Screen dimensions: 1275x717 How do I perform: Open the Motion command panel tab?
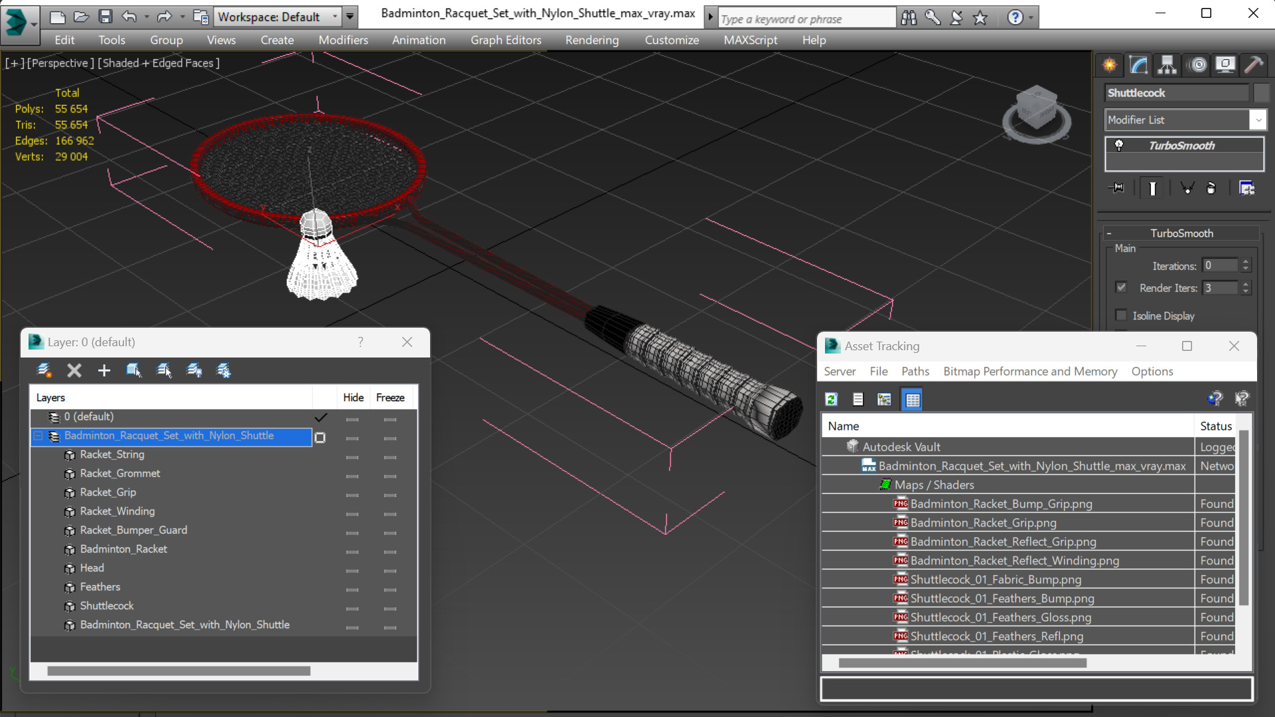1197,64
